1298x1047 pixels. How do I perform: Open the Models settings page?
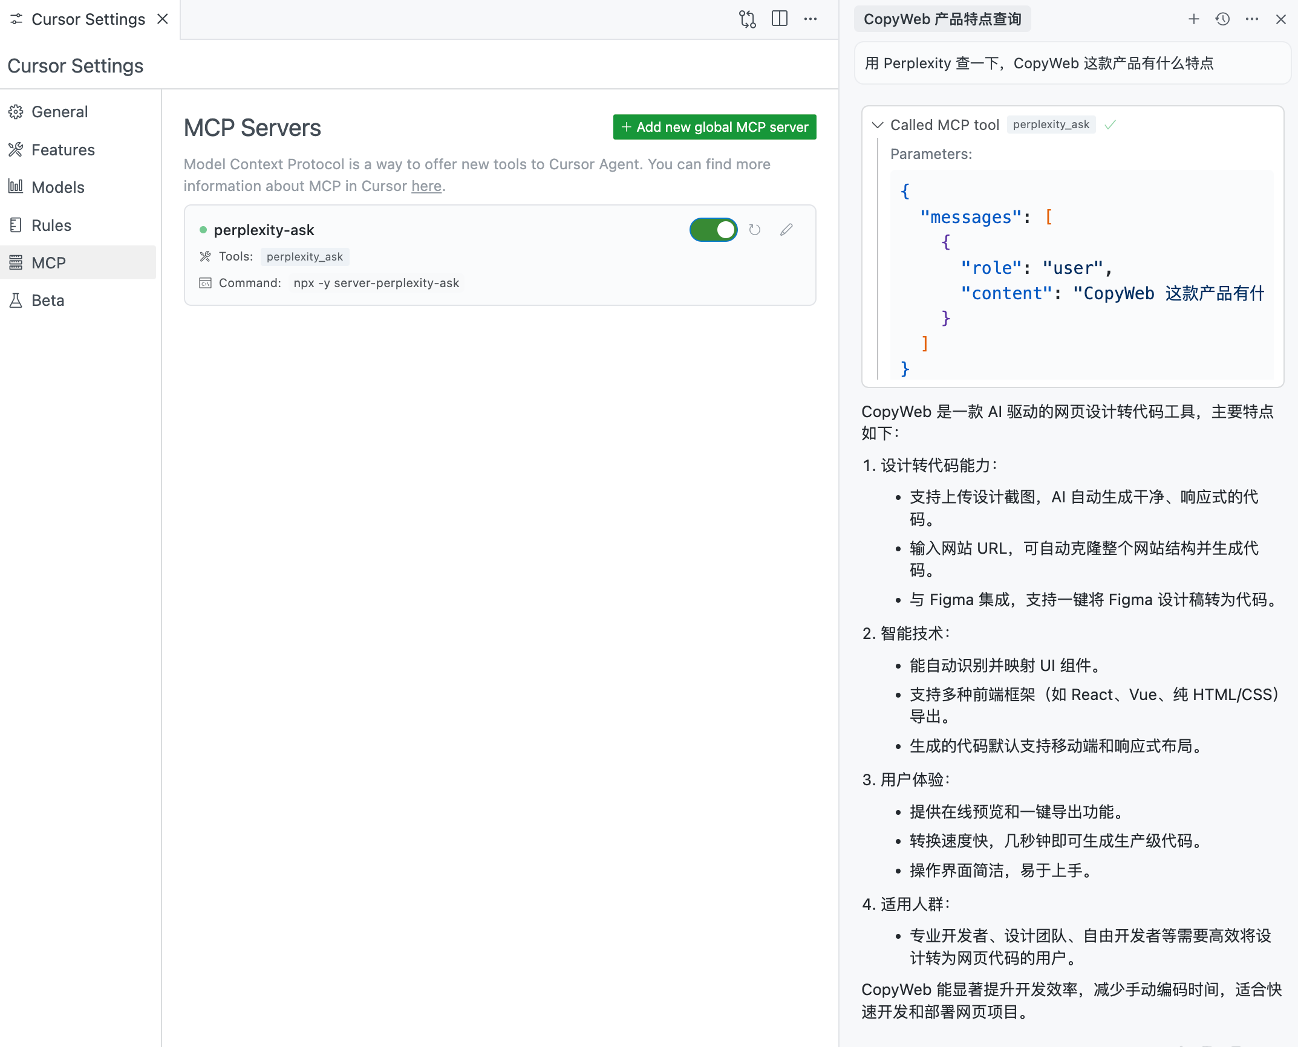tap(57, 187)
